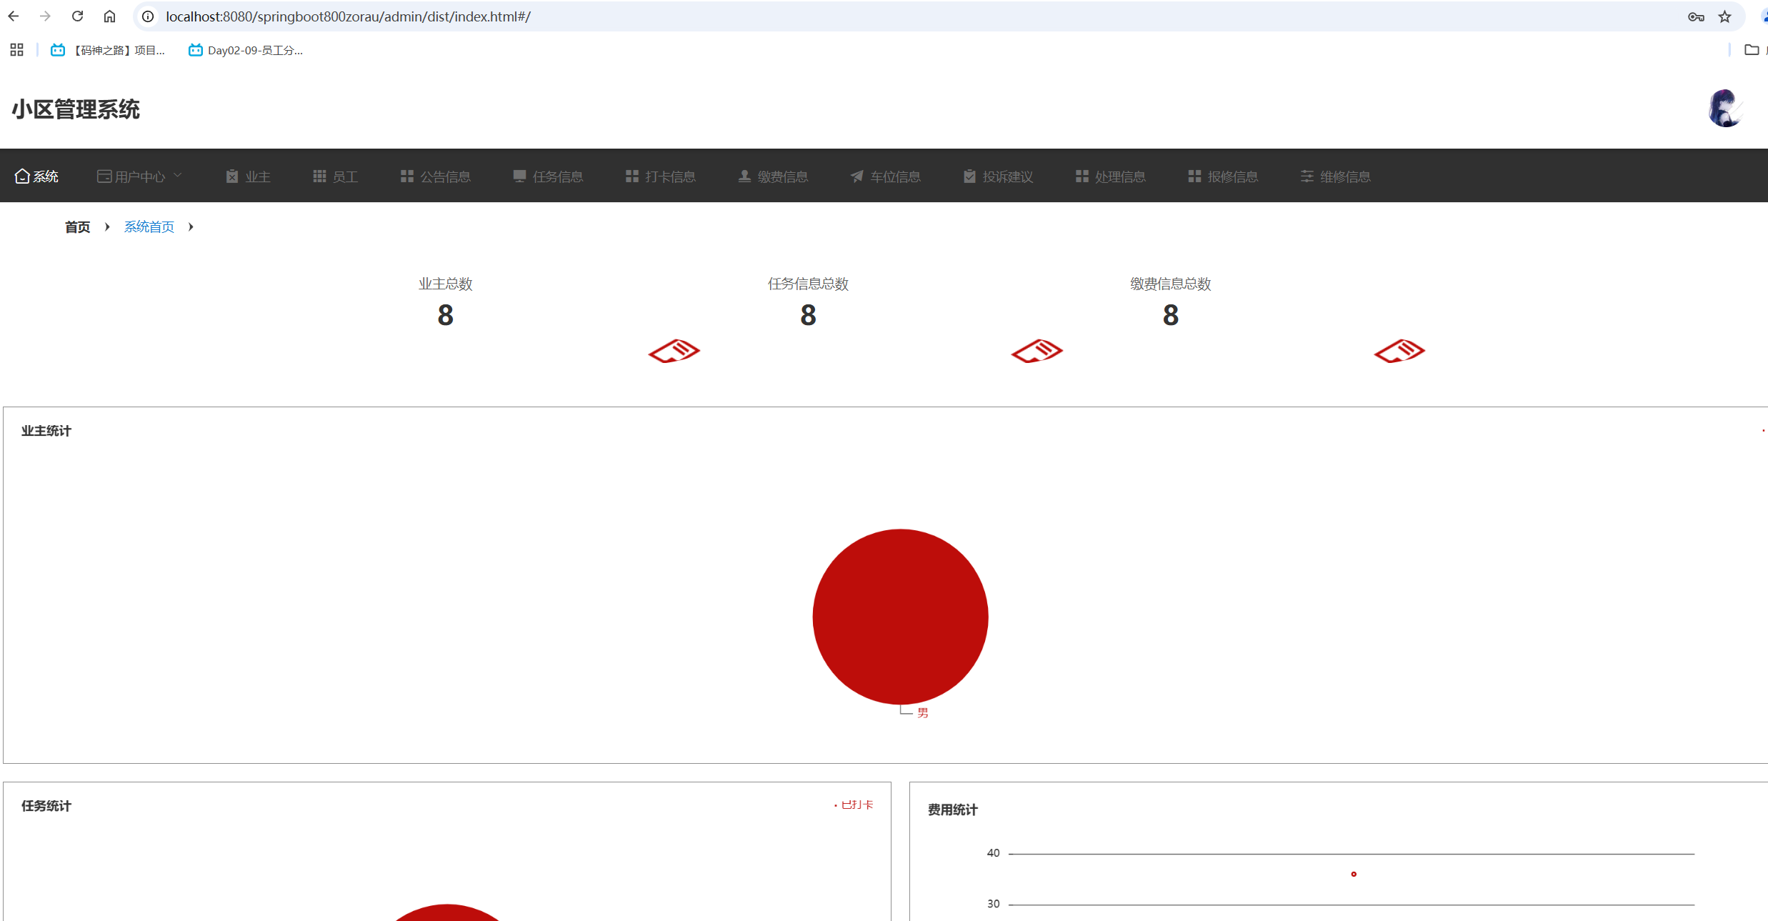
Task: Click the browser address bar URL
Action: 348,16
